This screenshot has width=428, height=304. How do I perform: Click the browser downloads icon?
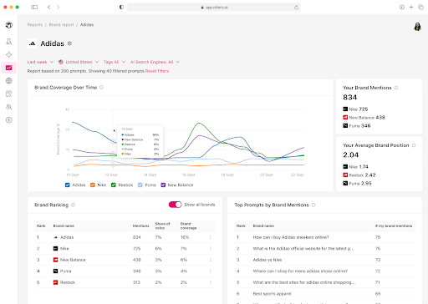coord(402,8)
